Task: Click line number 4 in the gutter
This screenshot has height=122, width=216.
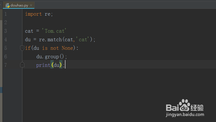Action: point(5,40)
